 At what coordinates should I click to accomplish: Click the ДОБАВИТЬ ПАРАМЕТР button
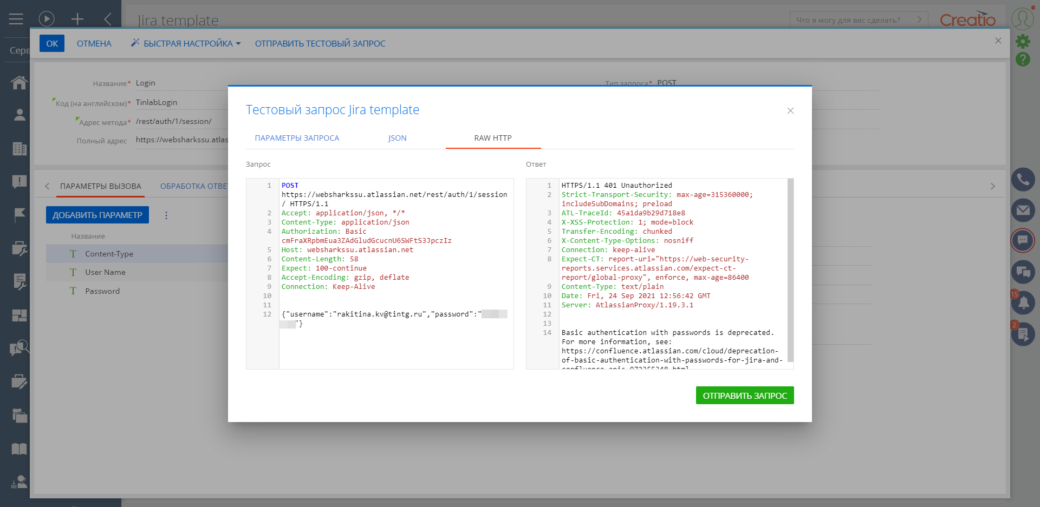[x=97, y=215]
